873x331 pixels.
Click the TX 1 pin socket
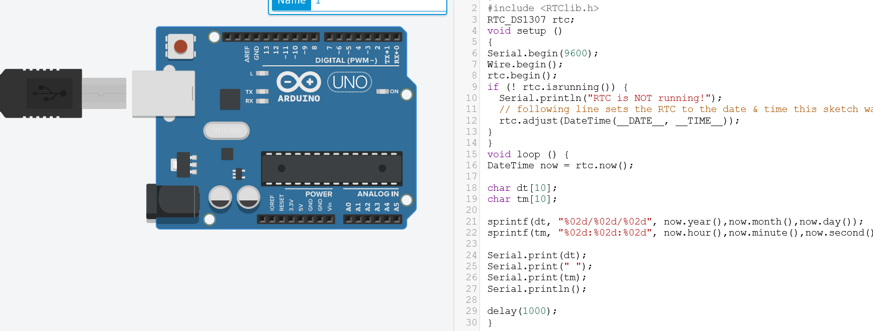(x=387, y=37)
